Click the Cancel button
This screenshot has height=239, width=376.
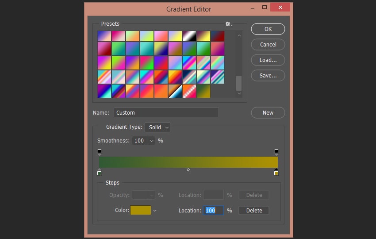(x=268, y=44)
